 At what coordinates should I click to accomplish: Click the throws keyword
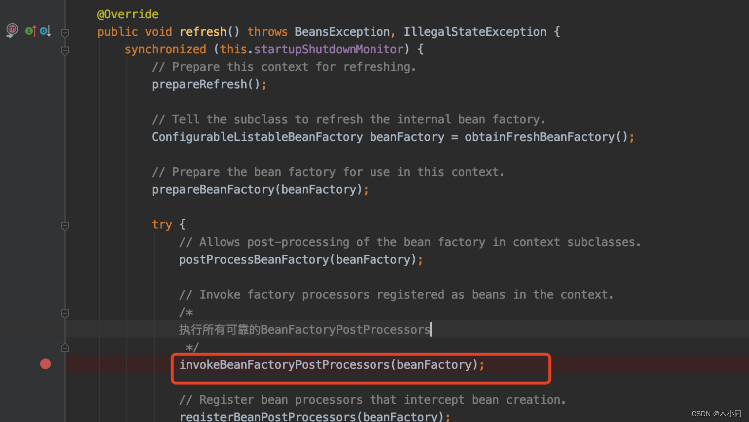click(x=268, y=32)
